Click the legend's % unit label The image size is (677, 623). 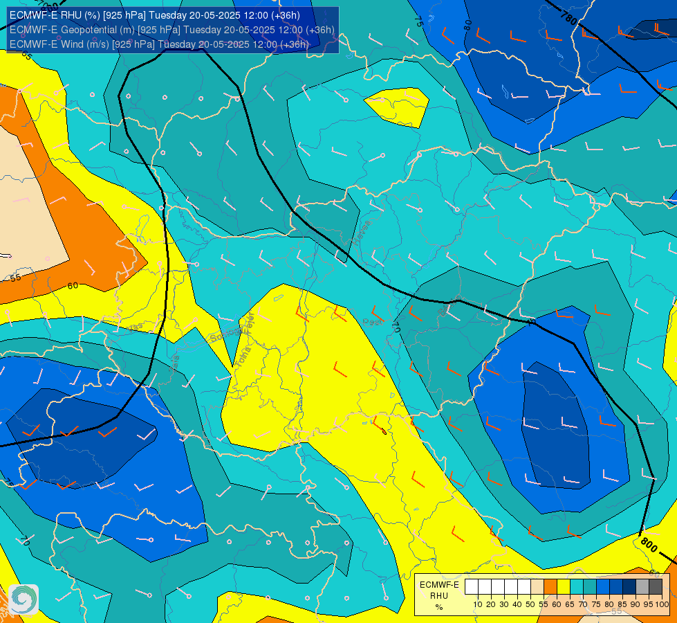439,607
